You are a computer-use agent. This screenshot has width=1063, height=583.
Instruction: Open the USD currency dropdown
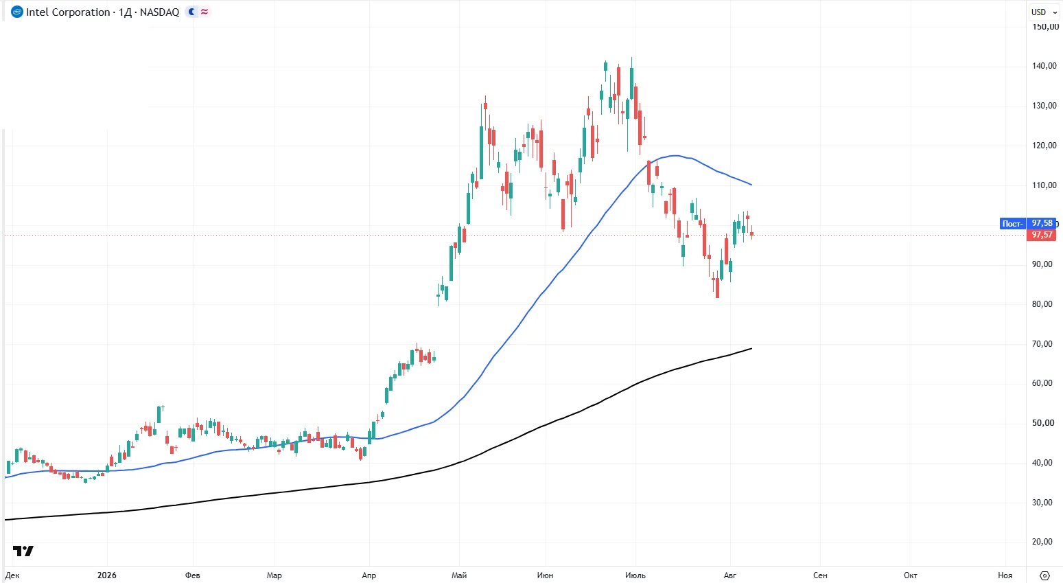pyautogui.click(x=1044, y=12)
